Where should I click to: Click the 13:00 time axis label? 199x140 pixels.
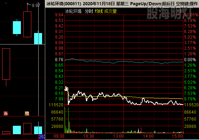[x=118, y=136]
